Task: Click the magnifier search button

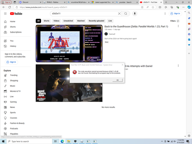Action: 126,13
